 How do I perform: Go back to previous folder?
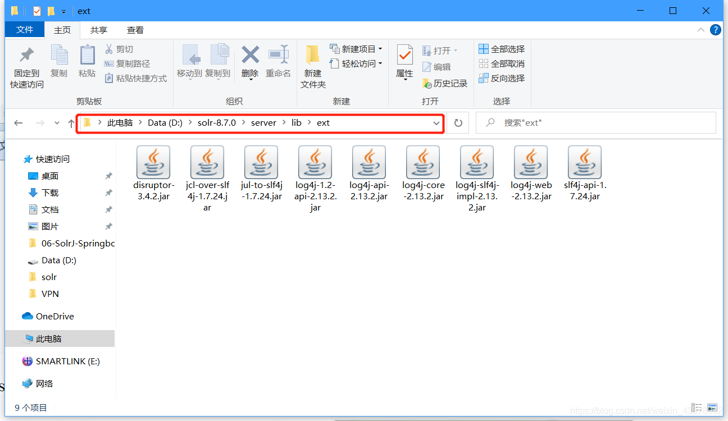19,123
